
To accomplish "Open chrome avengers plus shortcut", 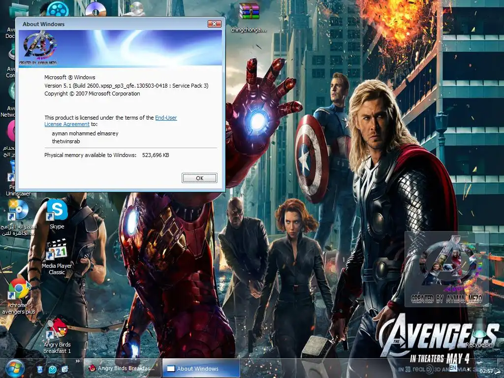I will coord(18,296).
